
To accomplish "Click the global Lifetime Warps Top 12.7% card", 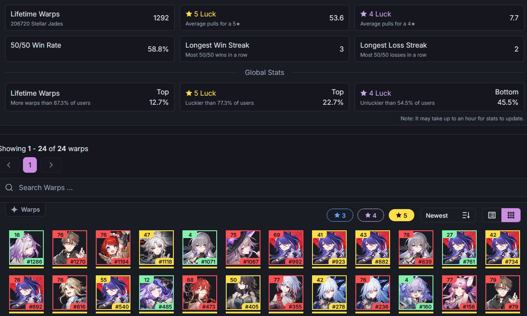I will coord(90,97).
